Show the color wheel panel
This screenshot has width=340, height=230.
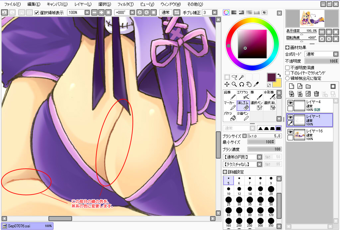(226, 13)
